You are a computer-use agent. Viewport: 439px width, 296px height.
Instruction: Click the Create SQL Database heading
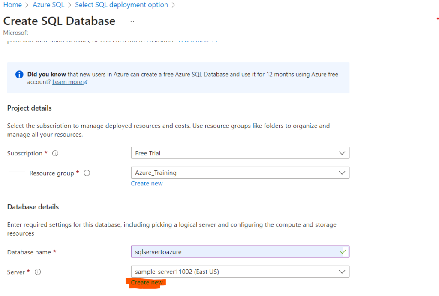coord(59,21)
